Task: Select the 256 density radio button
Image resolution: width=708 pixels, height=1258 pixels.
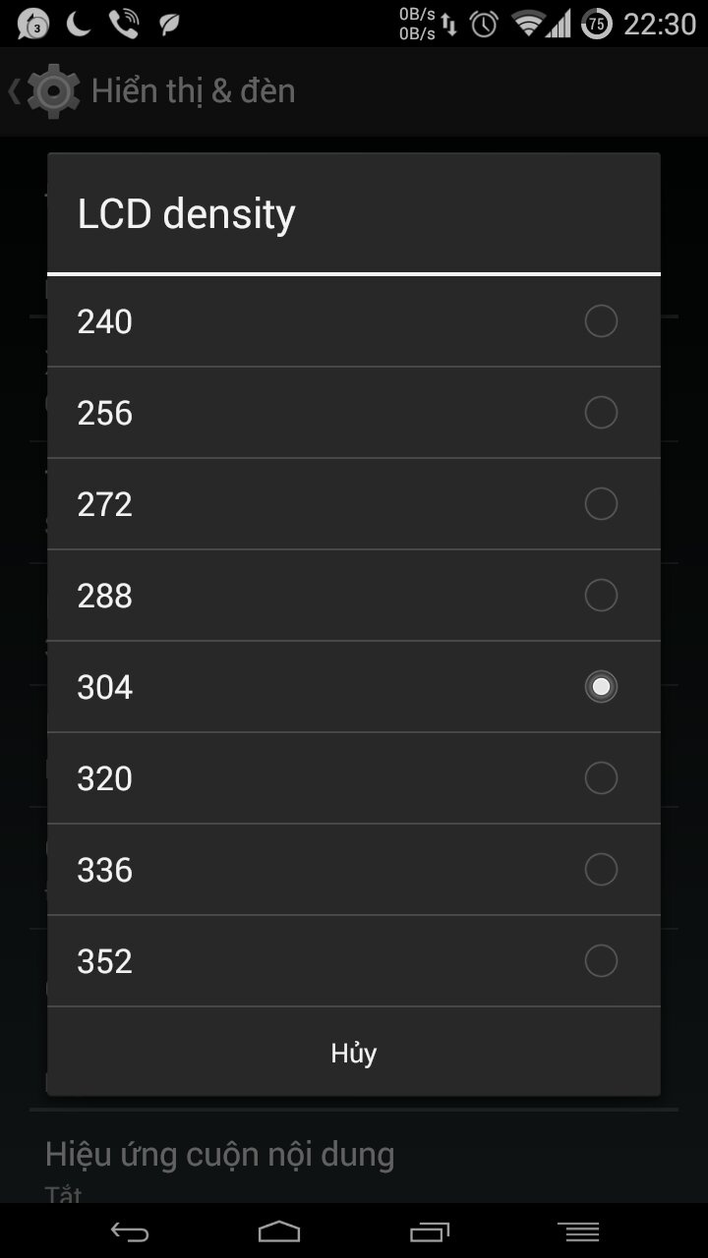Action: point(601,413)
